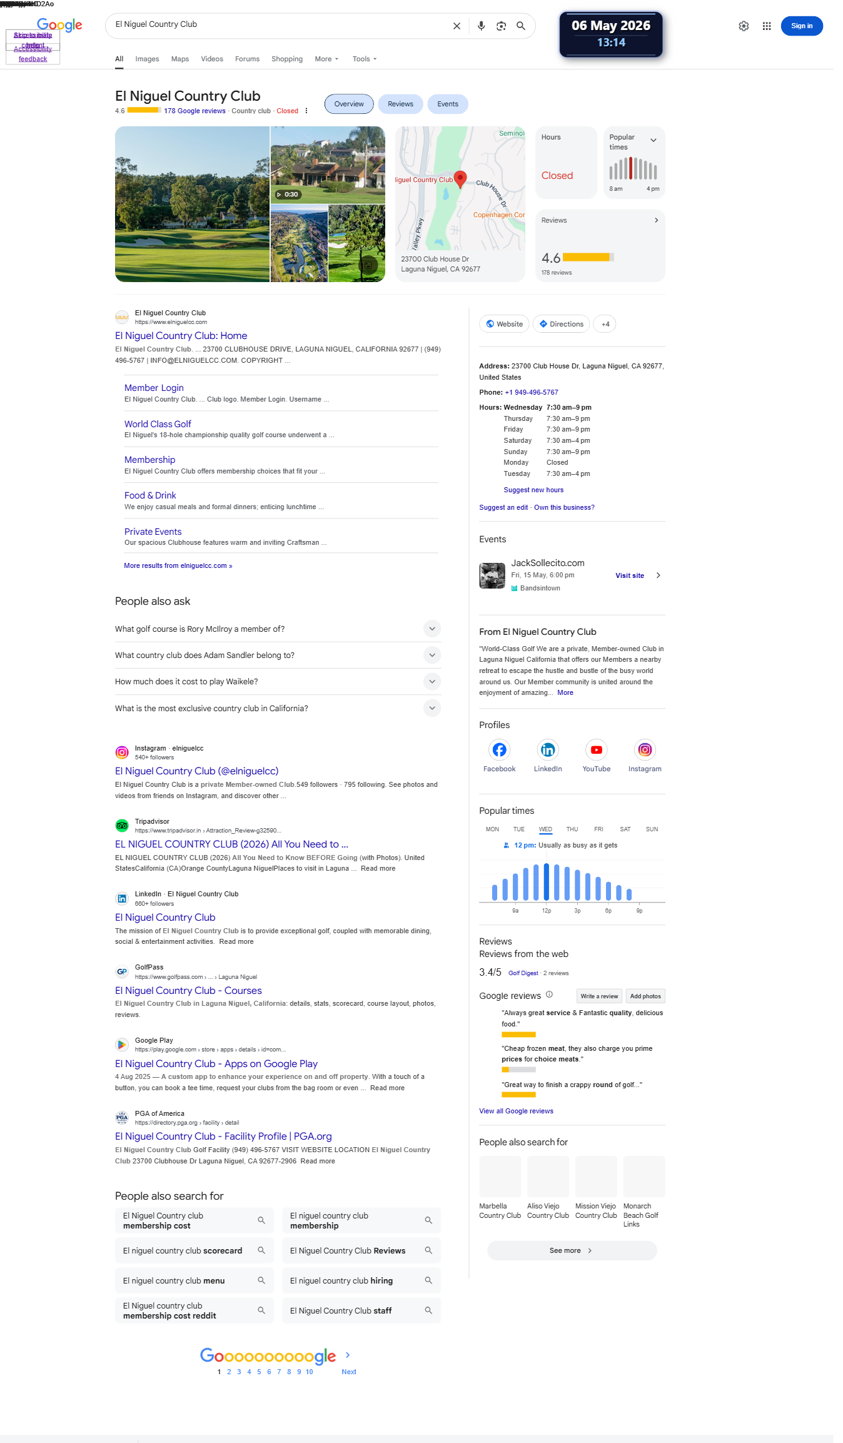
Task: Open View all Google reviews link
Action: (x=516, y=1111)
